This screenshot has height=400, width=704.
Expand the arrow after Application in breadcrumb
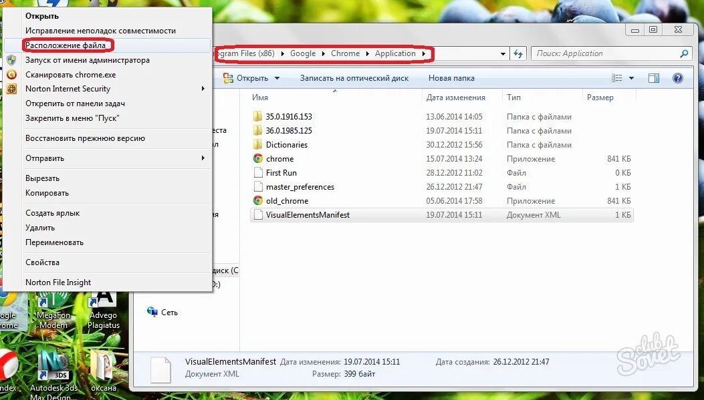[x=423, y=53]
